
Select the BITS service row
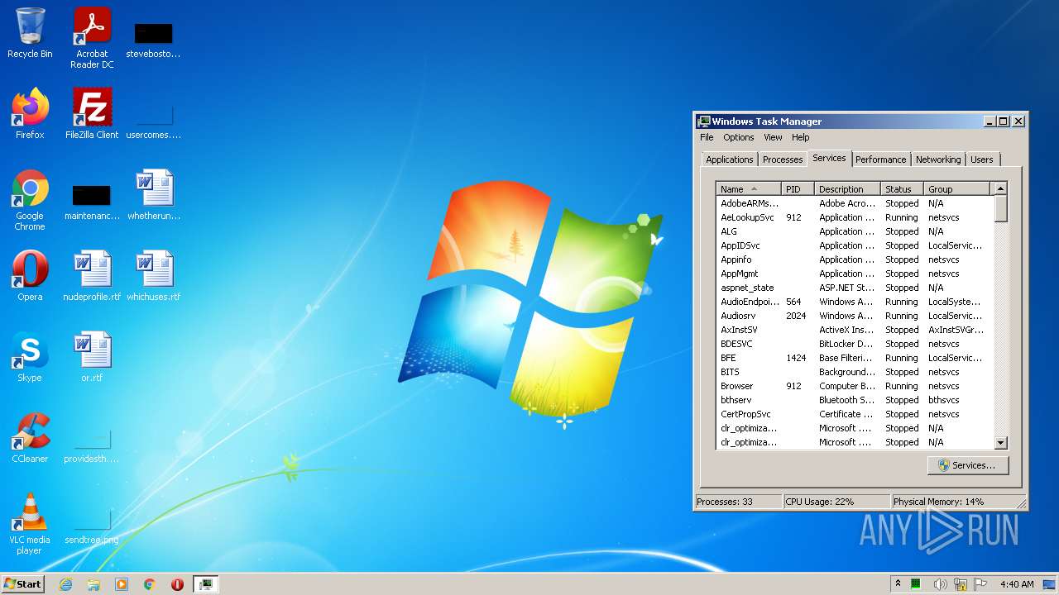(x=854, y=372)
